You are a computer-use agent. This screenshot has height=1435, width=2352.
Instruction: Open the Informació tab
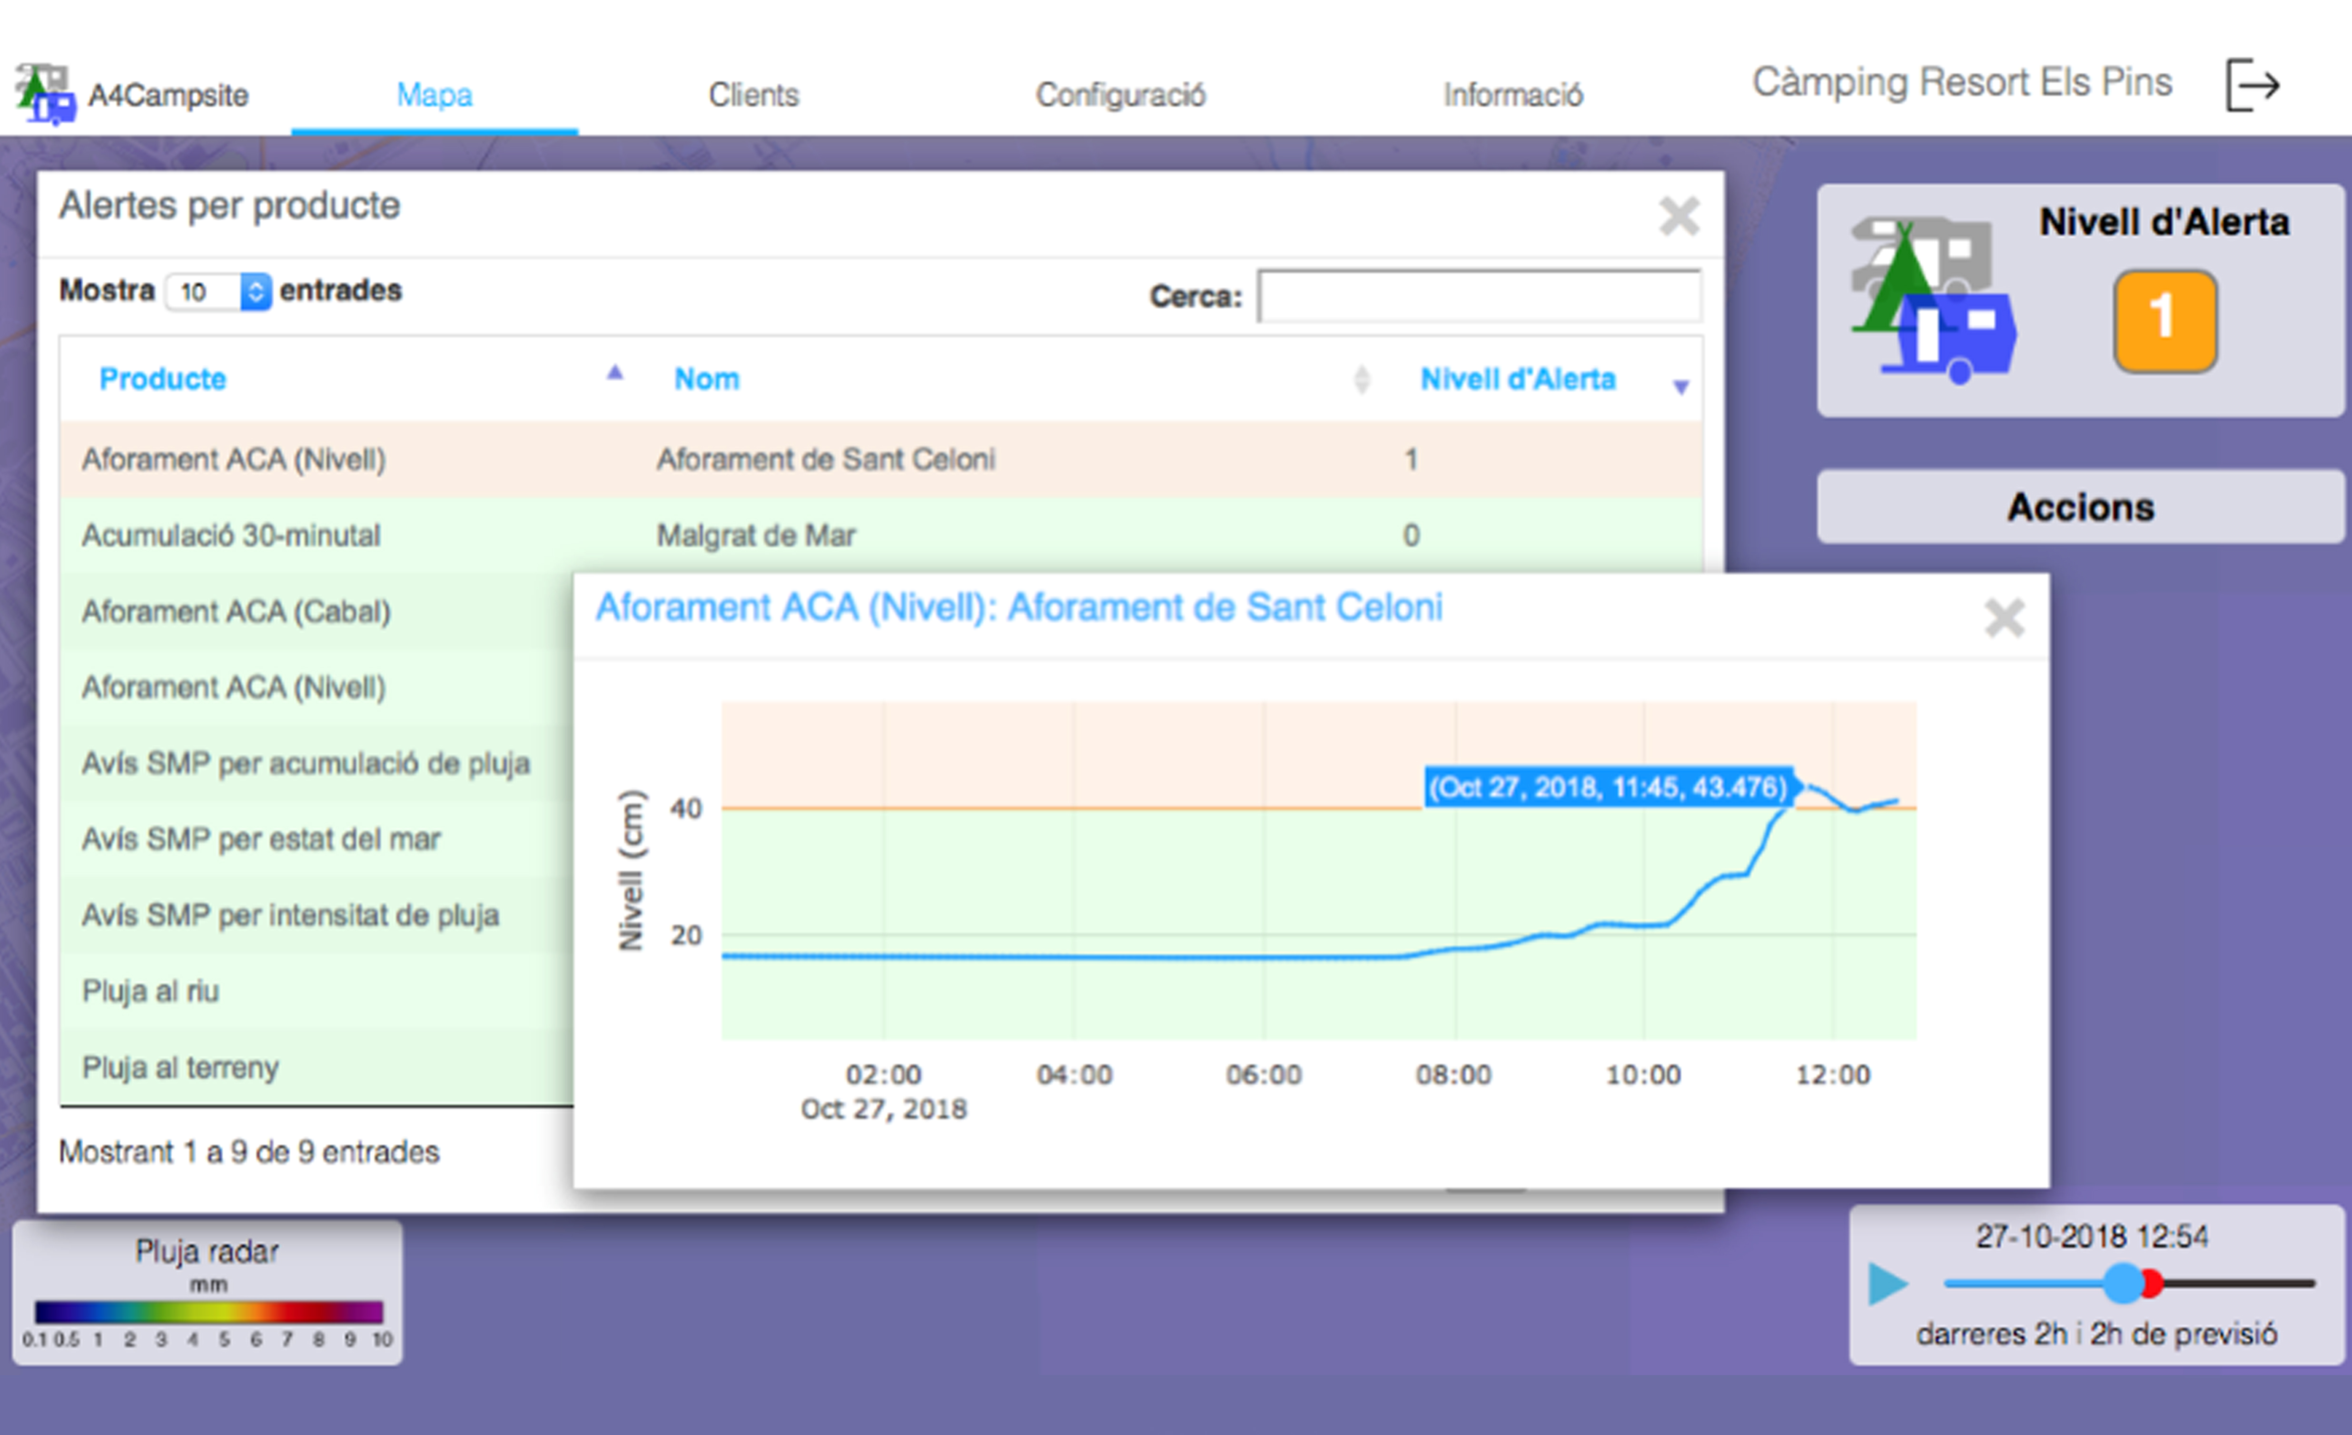[x=1513, y=95]
